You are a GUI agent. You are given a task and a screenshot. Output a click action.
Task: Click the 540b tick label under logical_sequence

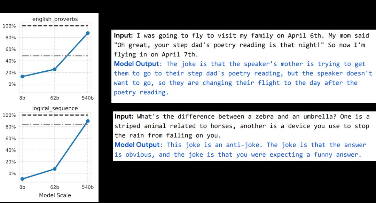88,187
